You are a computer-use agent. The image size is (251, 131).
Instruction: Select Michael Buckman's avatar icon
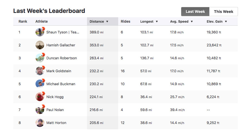(x=40, y=84)
